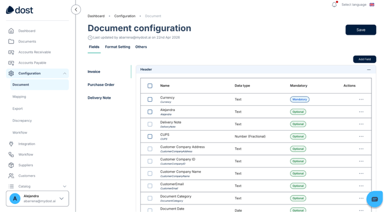
Task: Check the Alejandra field checkbox
Action: 150,112
